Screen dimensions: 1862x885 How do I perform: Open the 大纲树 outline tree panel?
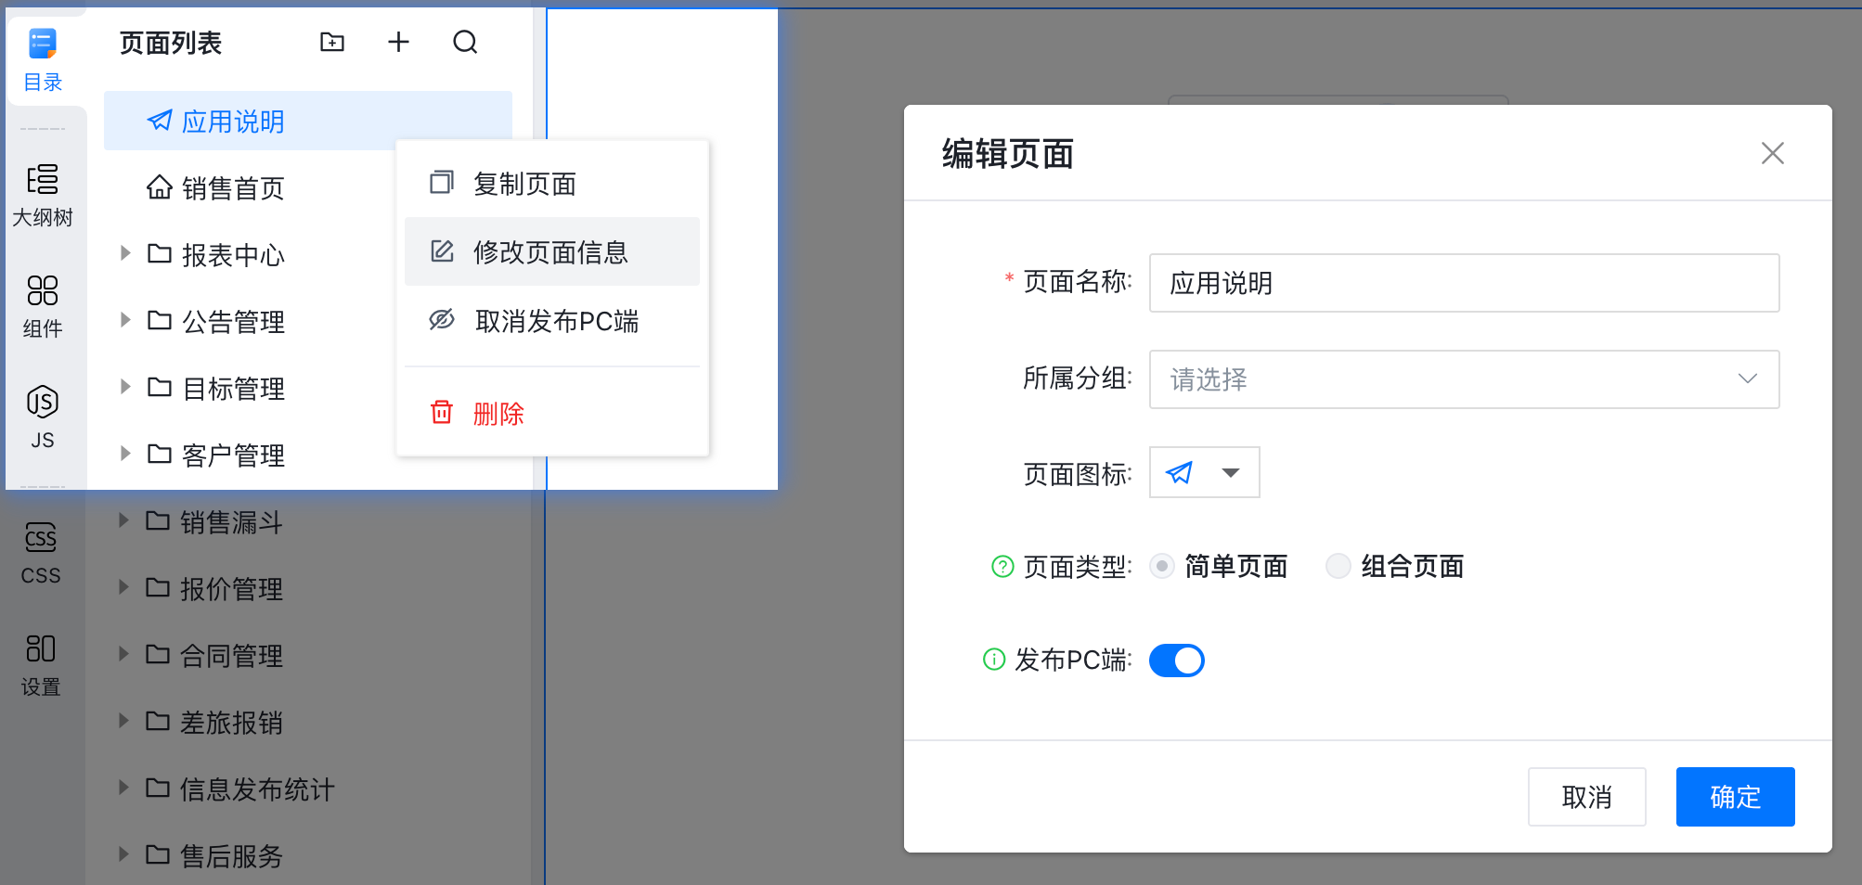(x=43, y=195)
